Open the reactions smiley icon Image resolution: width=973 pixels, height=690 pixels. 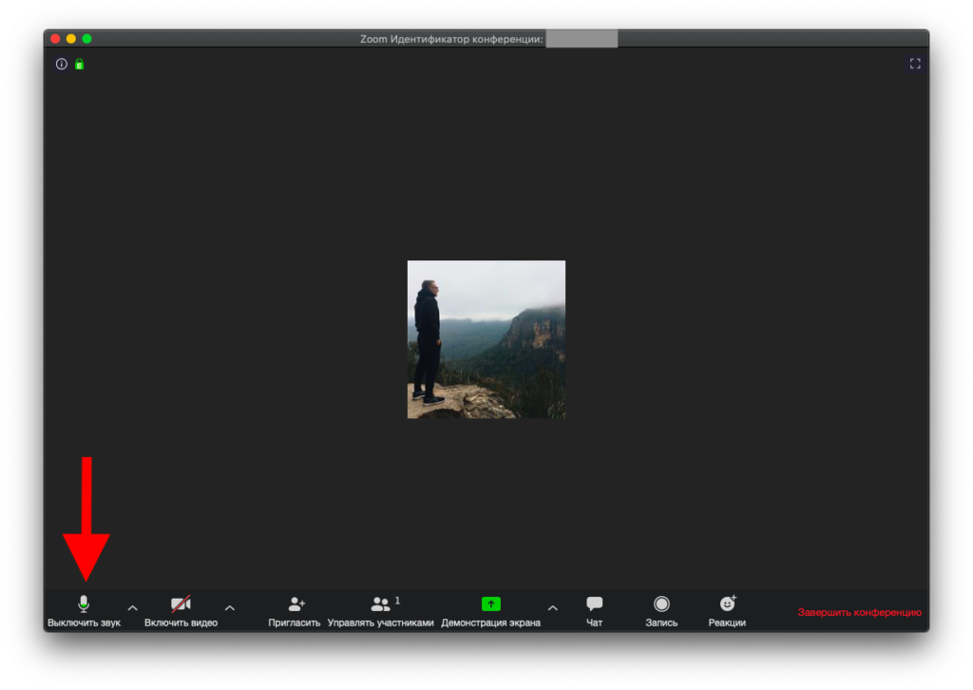coord(728,604)
